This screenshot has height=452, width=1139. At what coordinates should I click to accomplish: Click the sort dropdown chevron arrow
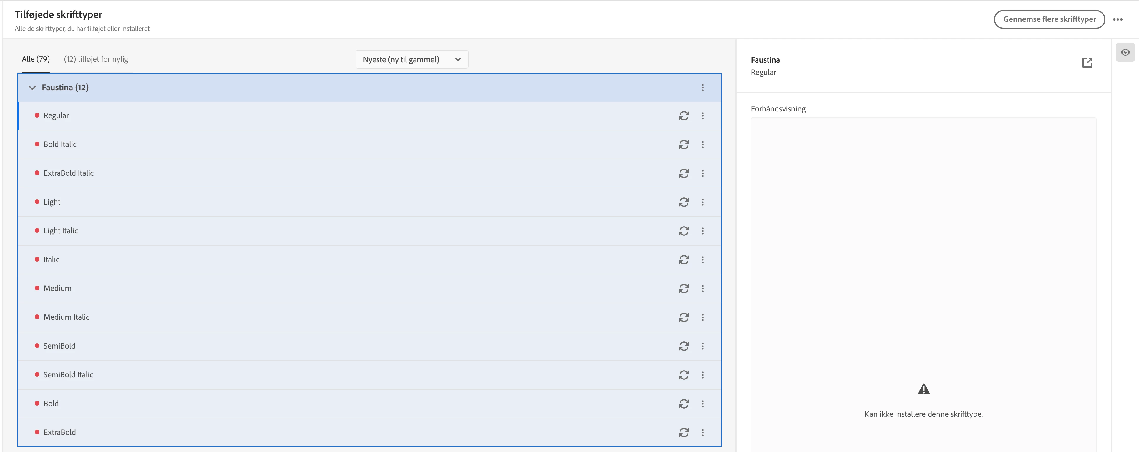pyautogui.click(x=458, y=60)
